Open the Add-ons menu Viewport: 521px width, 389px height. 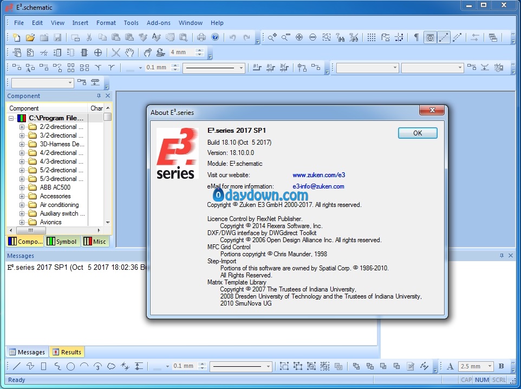[x=159, y=23]
